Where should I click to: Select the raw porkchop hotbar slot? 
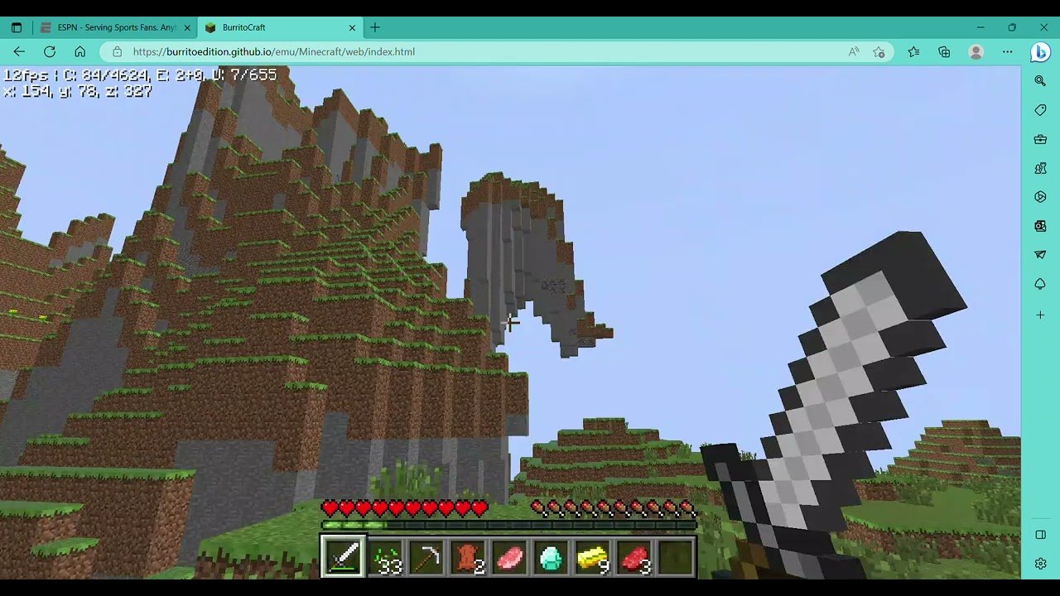click(509, 557)
